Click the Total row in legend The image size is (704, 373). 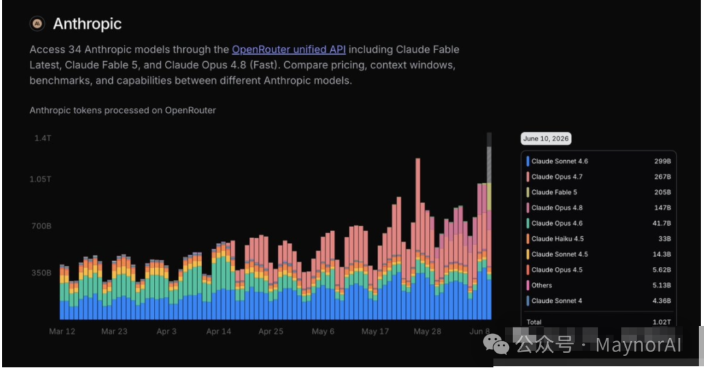pos(599,322)
